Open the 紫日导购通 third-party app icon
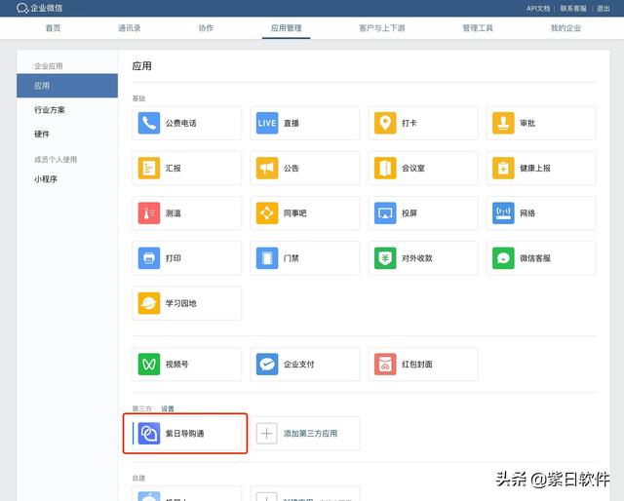 click(x=149, y=434)
